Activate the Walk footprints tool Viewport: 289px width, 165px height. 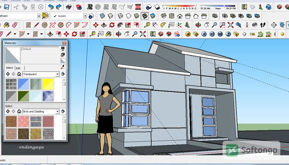263,25
